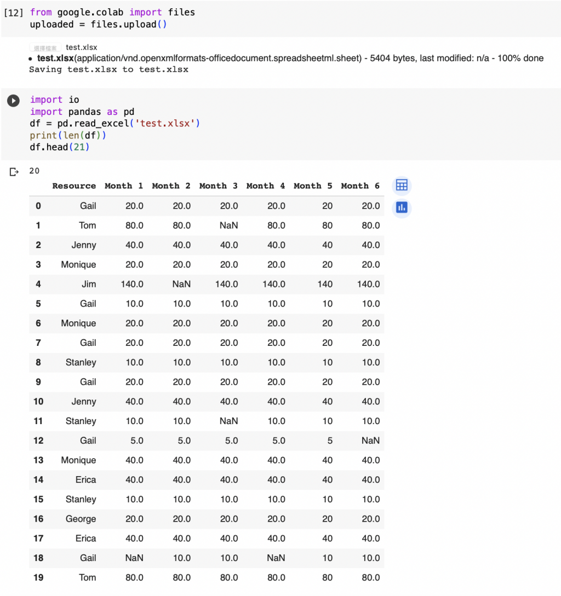This screenshot has height=596, width=561.
Task: Convert dataframe to interactive table icon
Action: coord(402,186)
